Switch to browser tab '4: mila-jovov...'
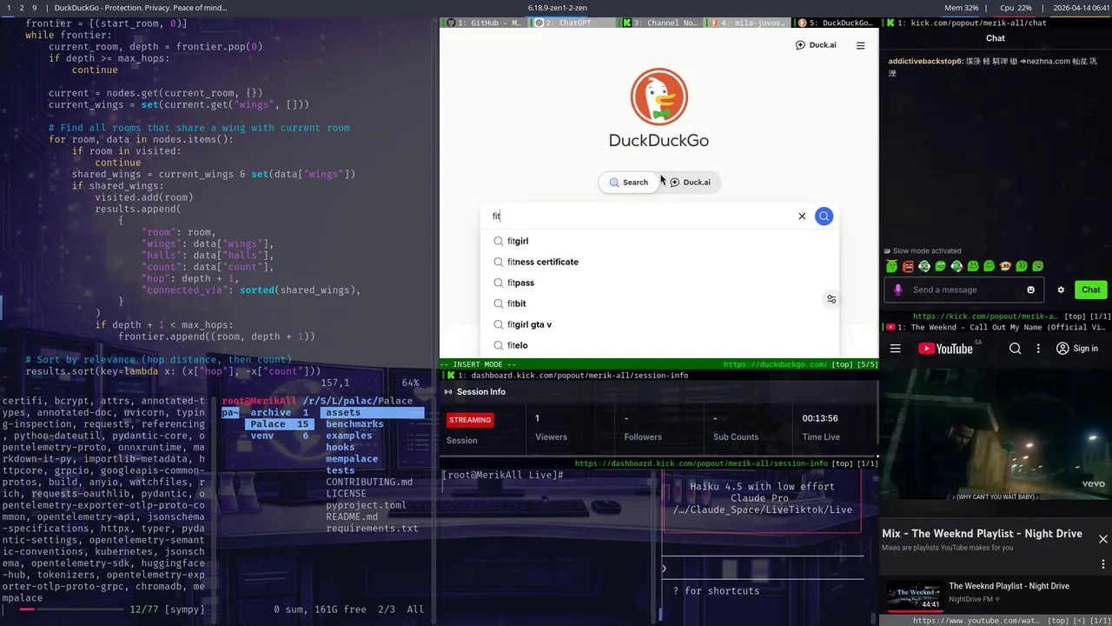This screenshot has width=1112, height=626. (747, 23)
